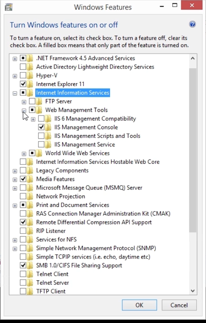Click the folder icon beside Hyper-V

click(30, 75)
